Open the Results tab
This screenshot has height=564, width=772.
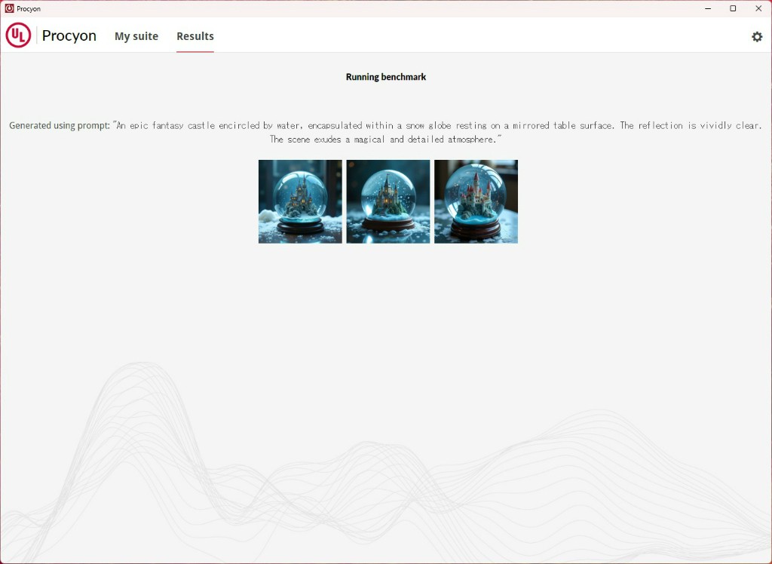pos(195,36)
